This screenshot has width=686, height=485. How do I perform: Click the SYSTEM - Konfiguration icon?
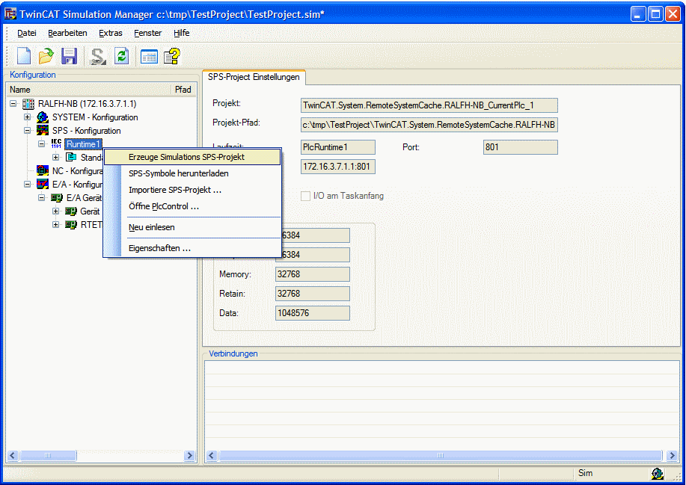click(43, 117)
